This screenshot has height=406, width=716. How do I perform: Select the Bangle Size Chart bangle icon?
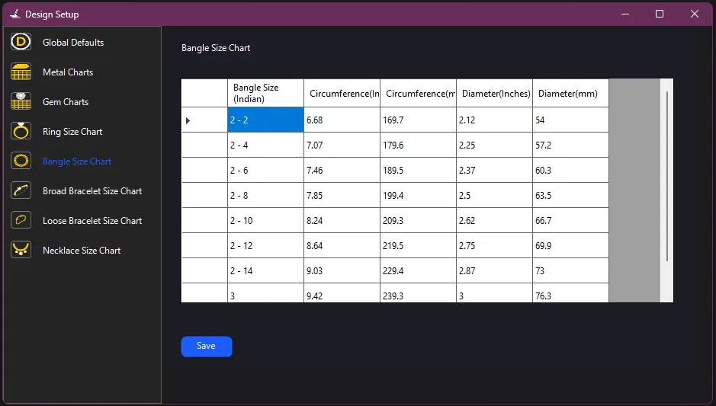click(x=21, y=161)
